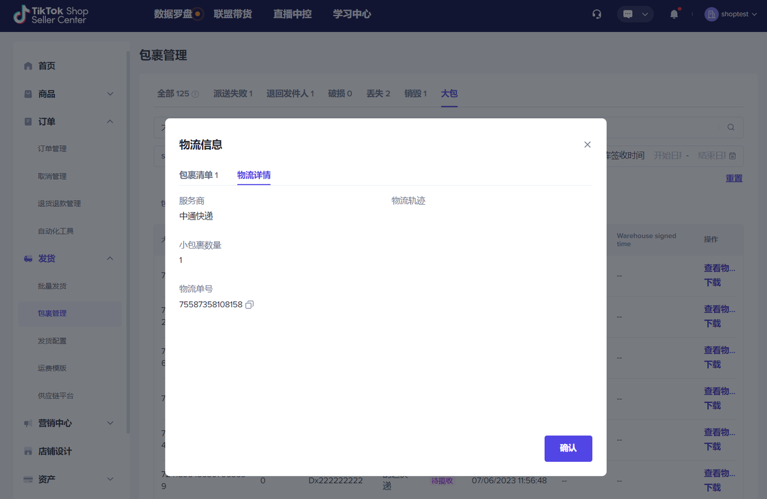Go to 订单管理 in sidebar

(x=52, y=149)
